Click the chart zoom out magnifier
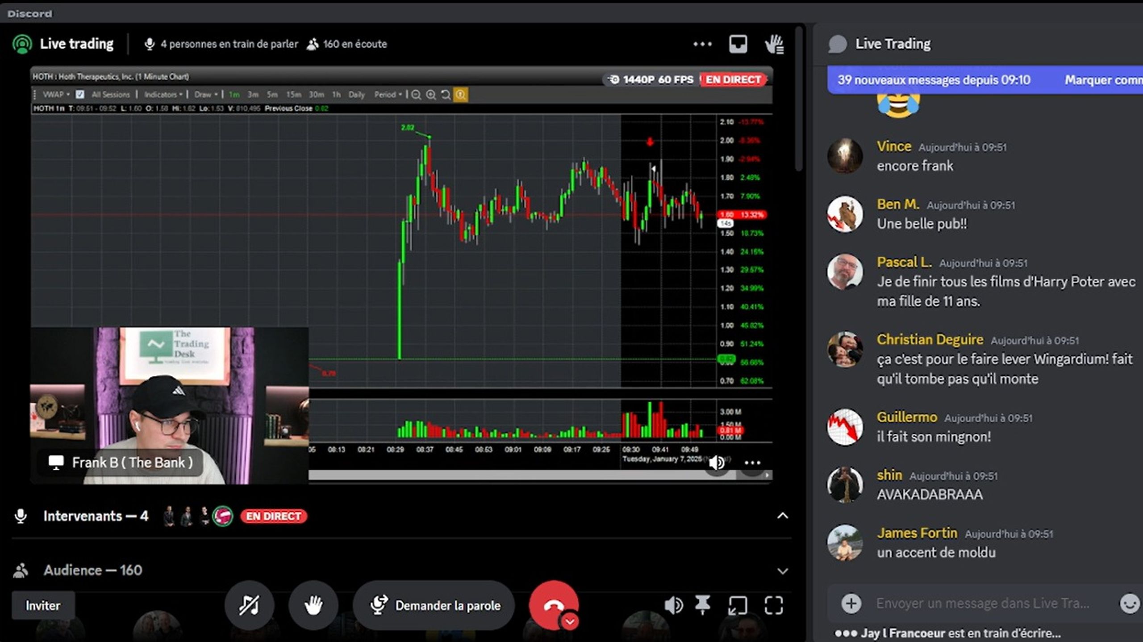 416,95
